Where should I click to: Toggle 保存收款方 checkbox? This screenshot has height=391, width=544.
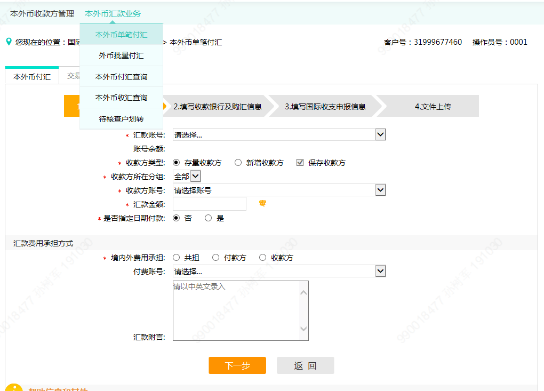tap(300, 162)
